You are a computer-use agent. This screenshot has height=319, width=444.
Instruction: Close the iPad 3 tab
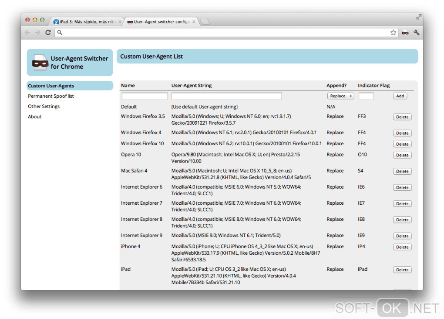click(x=120, y=22)
